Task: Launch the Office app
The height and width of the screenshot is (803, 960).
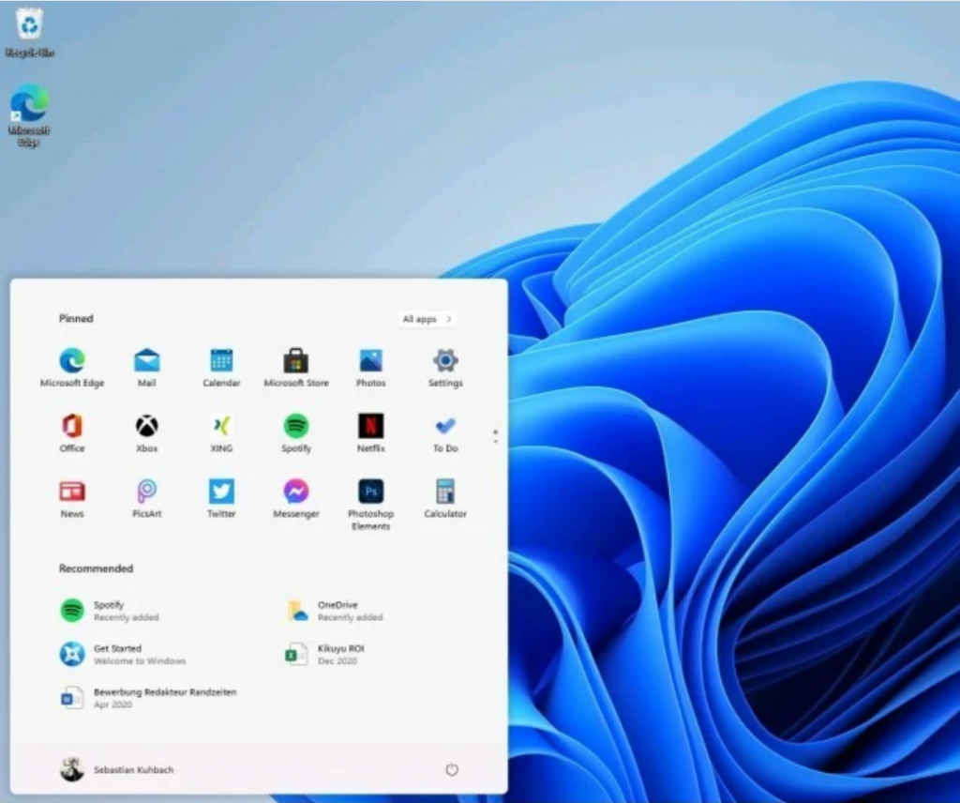Action: [x=72, y=433]
